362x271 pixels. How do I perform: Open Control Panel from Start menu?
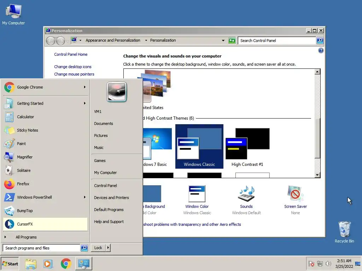(x=117, y=186)
